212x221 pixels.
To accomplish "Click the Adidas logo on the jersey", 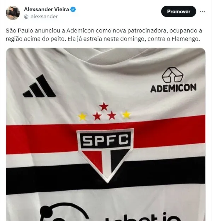I will point(39,86).
